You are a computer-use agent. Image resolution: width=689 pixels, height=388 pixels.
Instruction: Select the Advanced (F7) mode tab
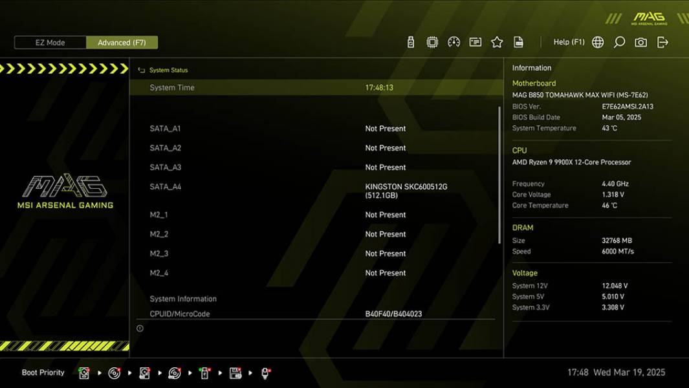(x=122, y=43)
